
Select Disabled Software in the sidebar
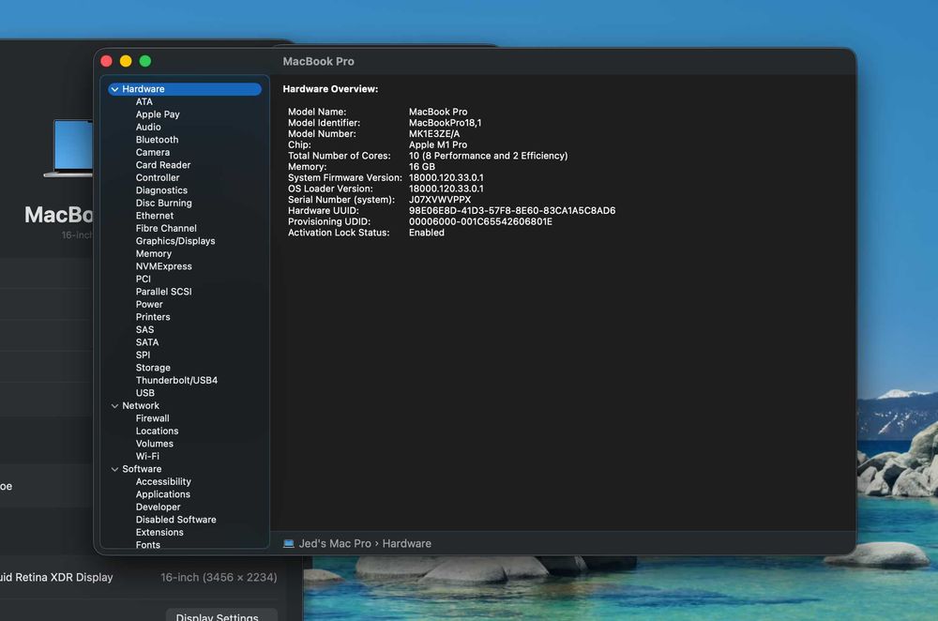[176, 520]
